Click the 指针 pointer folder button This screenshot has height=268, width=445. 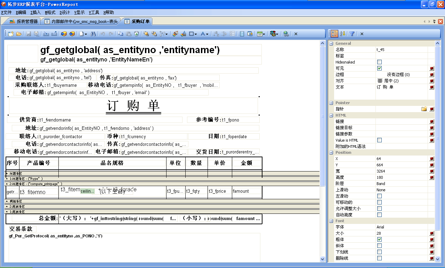click(x=424, y=109)
